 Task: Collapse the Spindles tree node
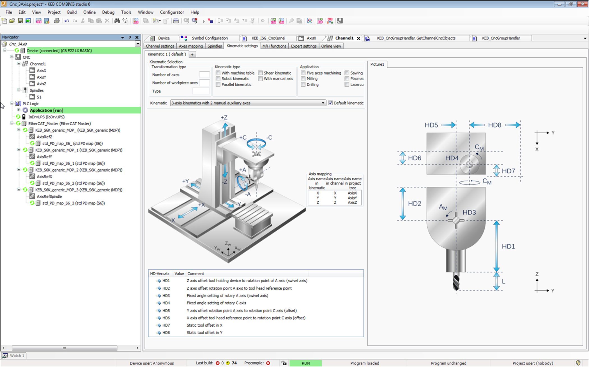(x=19, y=90)
